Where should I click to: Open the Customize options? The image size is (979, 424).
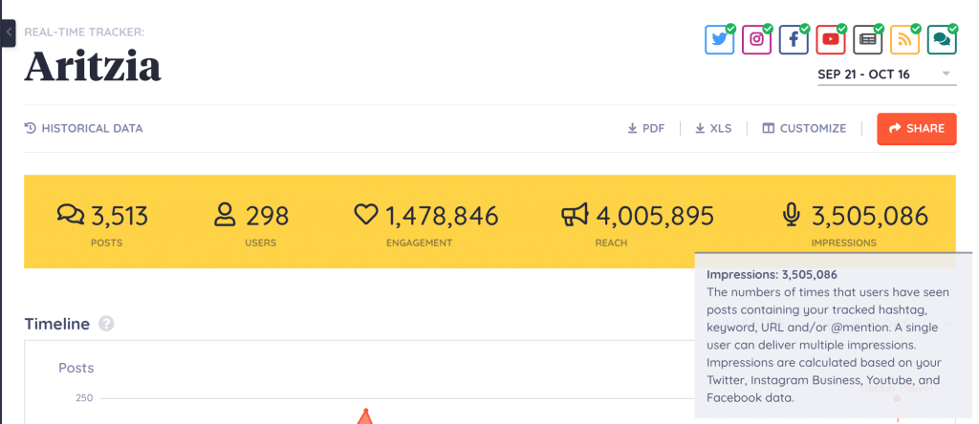coord(804,129)
